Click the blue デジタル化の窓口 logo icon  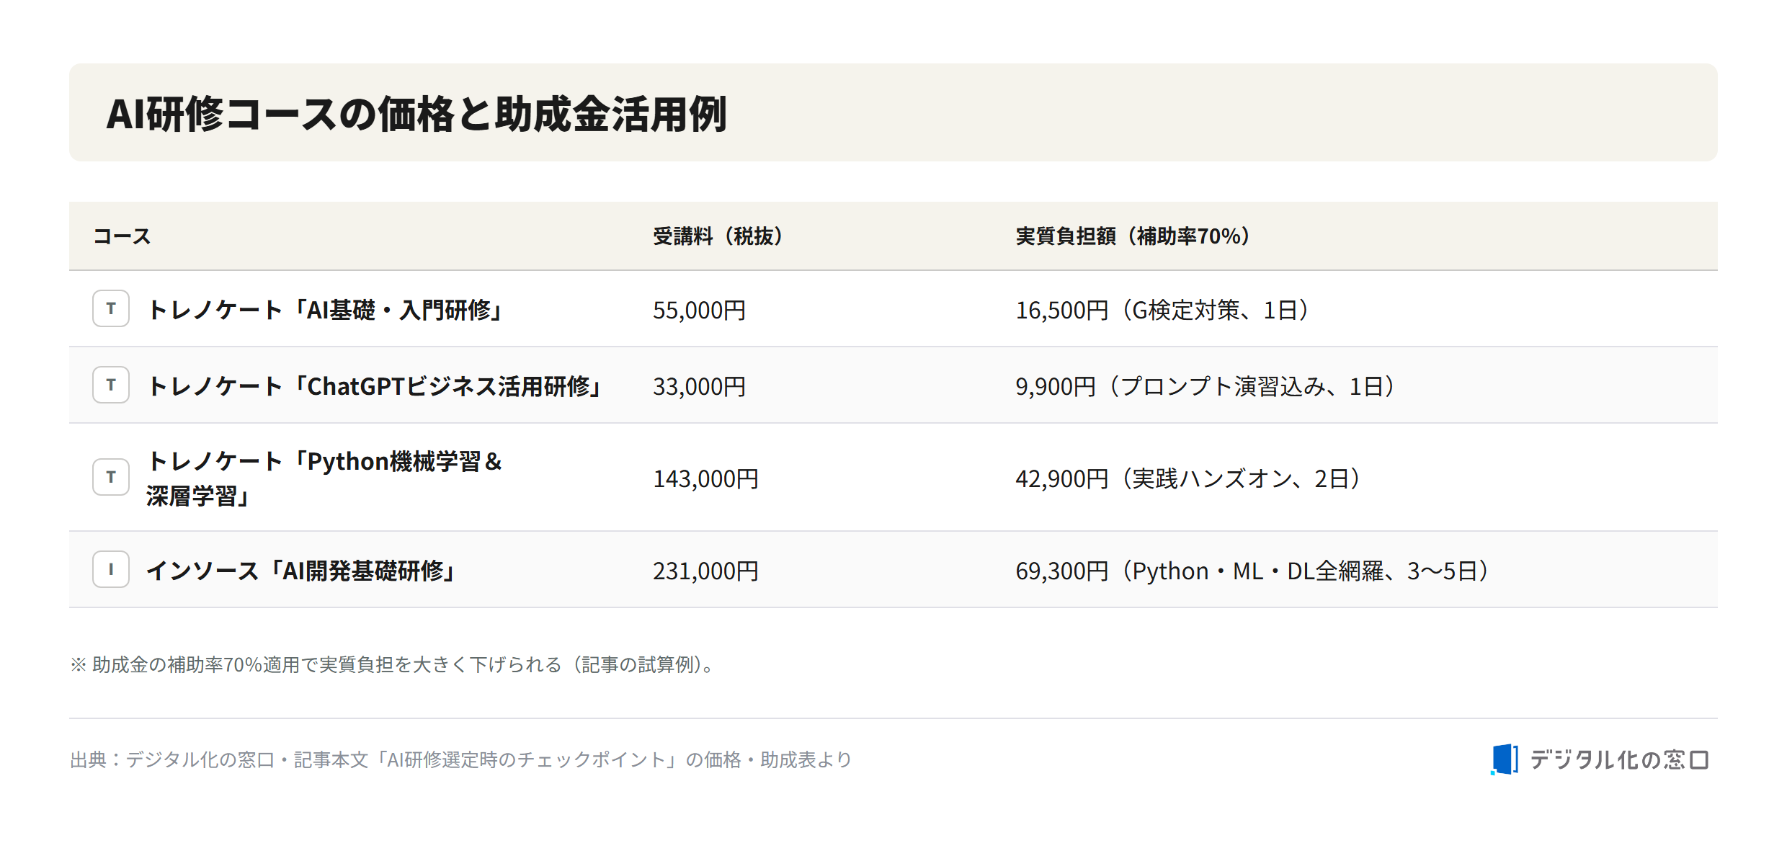click(x=1505, y=759)
